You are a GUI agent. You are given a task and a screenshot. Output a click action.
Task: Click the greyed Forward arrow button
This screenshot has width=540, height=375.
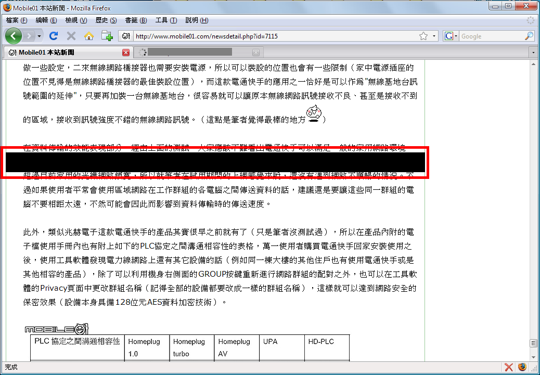[x=29, y=36]
